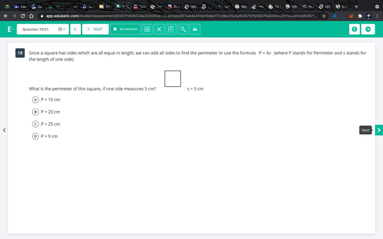Screen dimensions: 383x239
Task: Click the right-edge green next arrow
Action: tap(379, 130)
